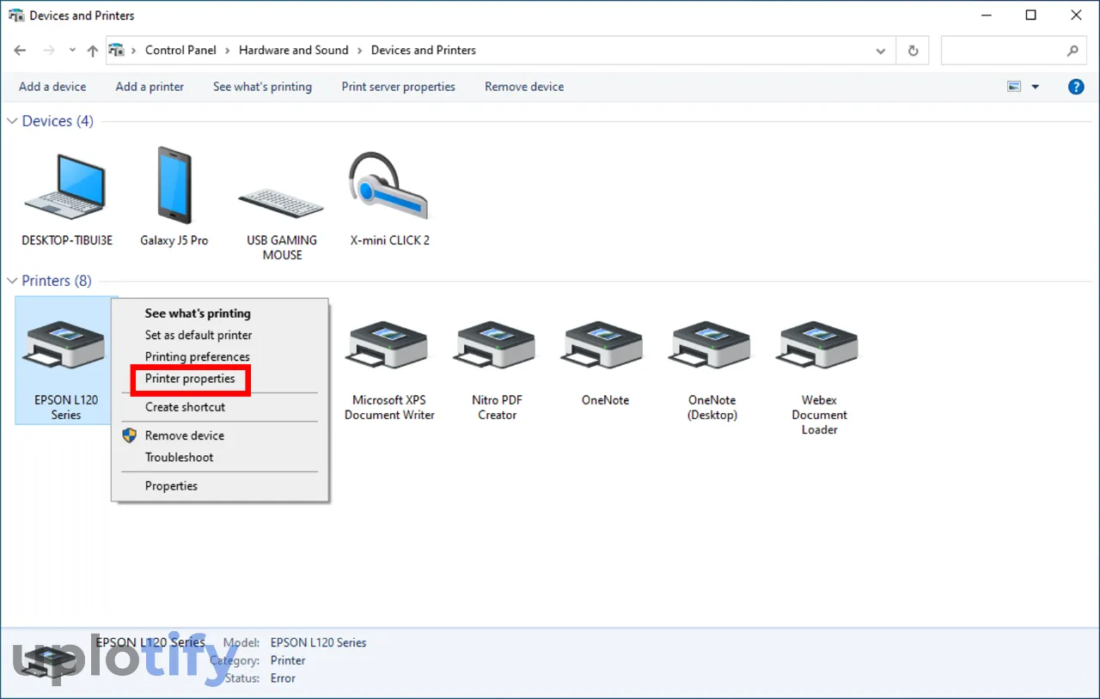Click Model EPSON L120 Series value text
Image resolution: width=1100 pixels, height=699 pixels.
pyautogui.click(x=318, y=642)
